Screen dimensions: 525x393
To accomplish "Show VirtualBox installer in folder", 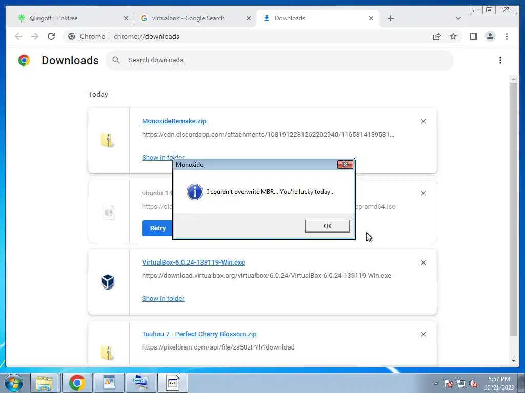I will [163, 298].
